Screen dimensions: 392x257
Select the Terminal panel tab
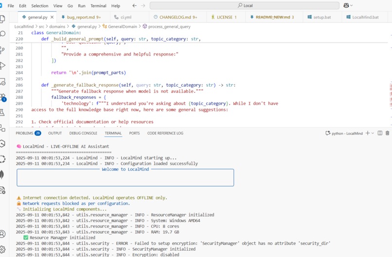pos(113,133)
